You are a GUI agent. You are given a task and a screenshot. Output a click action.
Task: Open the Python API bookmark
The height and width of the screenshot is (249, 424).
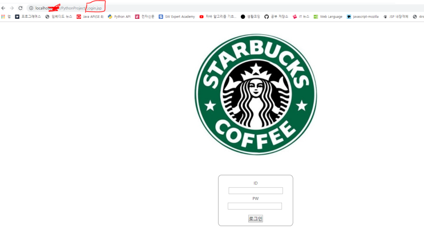click(x=119, y=17)
